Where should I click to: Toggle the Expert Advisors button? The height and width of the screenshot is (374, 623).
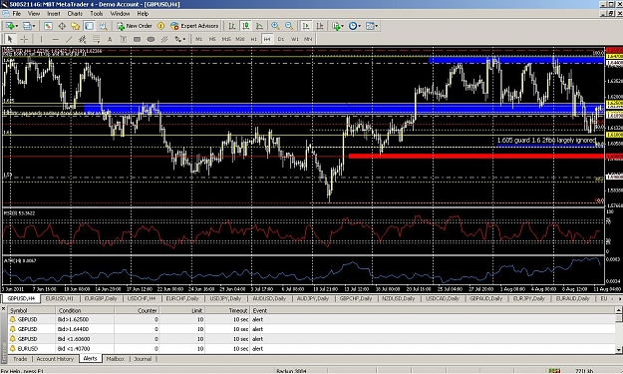pyautogui.click(x=194, y=26)
